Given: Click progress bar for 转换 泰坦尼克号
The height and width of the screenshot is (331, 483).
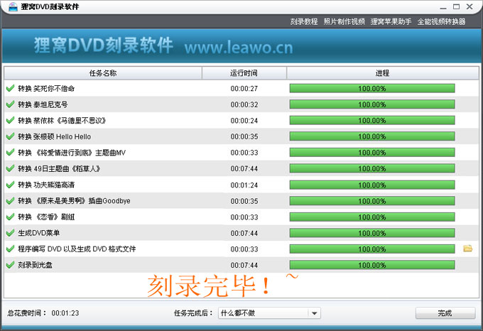Looking at the screenshot, I should pyautogui.click(x=372, y=104).
